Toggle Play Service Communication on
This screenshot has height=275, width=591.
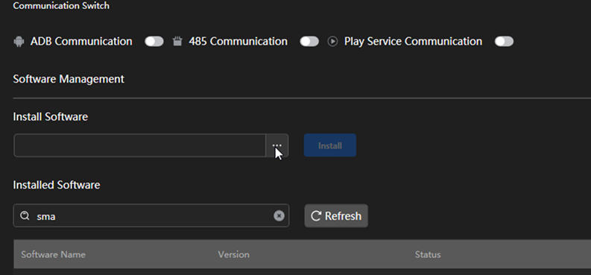pyautogui.click(x=504, y=42)
